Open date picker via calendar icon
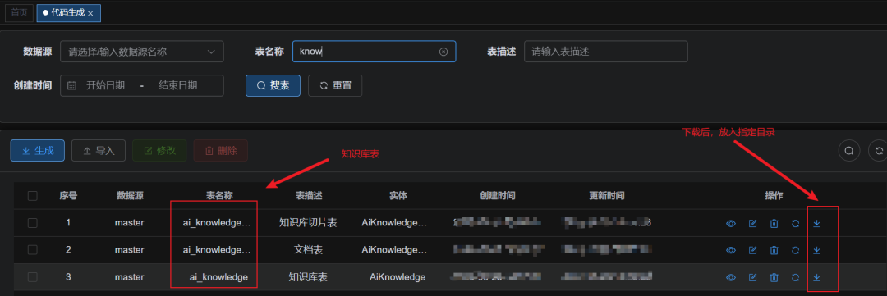This screenshot has width=887, height=296. 71,86
